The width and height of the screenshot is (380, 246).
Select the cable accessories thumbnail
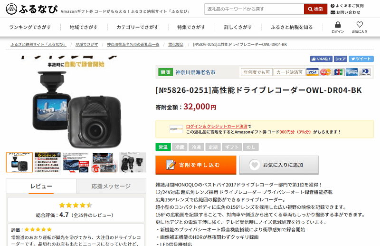coord(133,162)
